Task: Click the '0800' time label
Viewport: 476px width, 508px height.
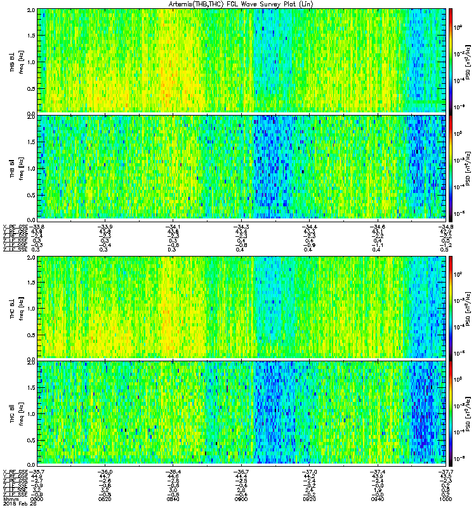Action: tap(37, 499)
